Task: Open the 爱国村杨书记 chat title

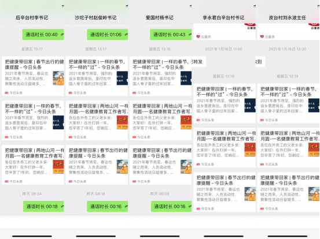Action: [160, 18]
